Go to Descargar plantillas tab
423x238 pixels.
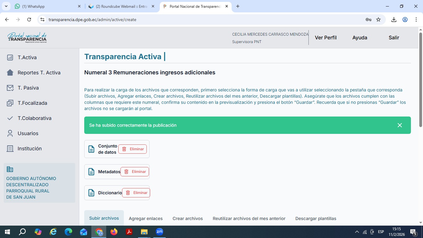point(316,218)
